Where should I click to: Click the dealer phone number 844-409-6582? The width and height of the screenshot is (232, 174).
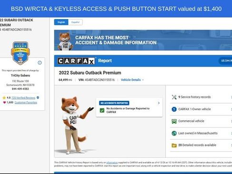[x=20, y=89]
